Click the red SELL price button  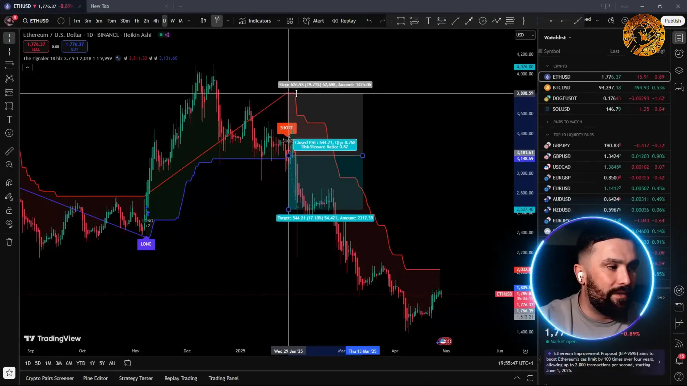point(36,46)
